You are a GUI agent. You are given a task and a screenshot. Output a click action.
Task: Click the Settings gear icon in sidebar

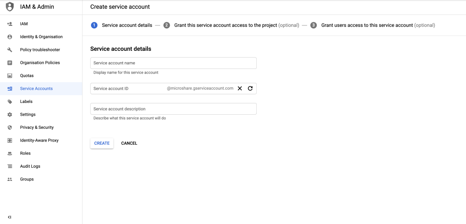click(10, 115)
